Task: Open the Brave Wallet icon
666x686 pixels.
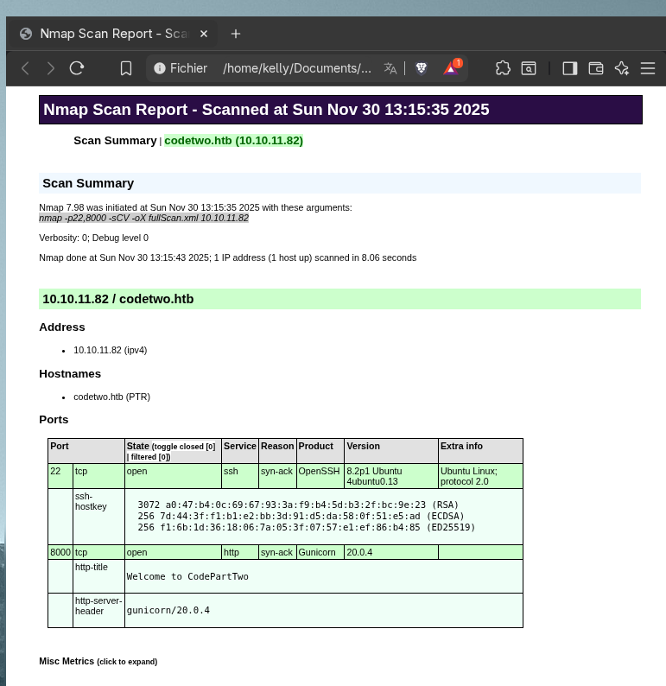Action: coord(595,68)
